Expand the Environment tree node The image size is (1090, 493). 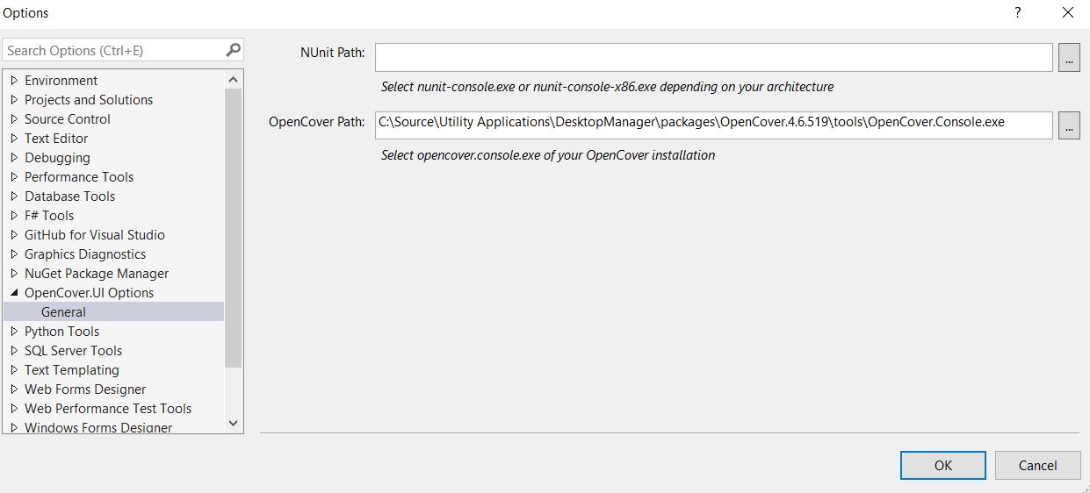point(14,81)
